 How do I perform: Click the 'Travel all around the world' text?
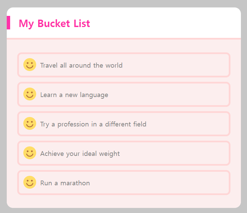coord(81,65)
